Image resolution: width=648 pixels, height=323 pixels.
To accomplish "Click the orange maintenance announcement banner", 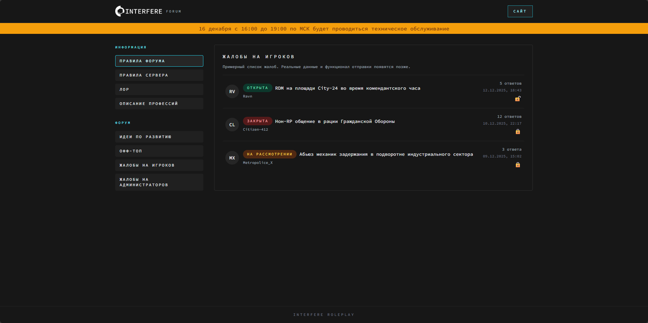I will tap(324, 29).
